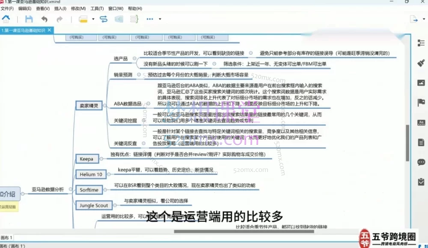Go to the Home icon in toolbar

[x=6, y=19]
